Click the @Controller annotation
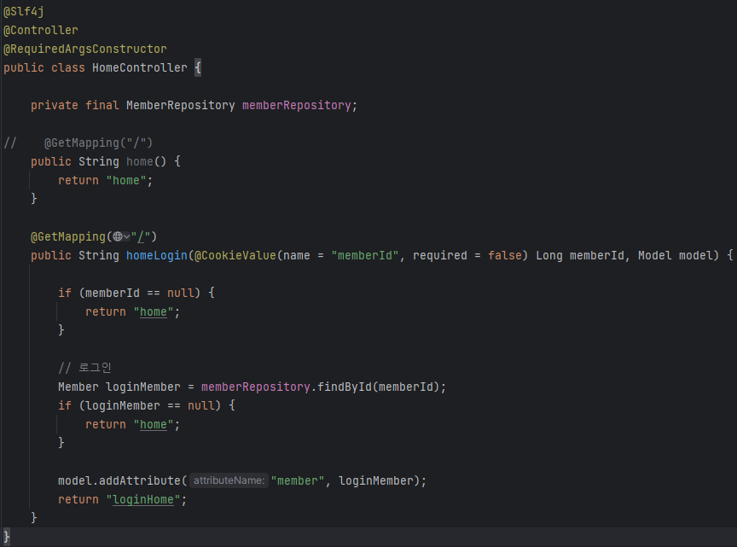This screenshot has height=547, width=737. (x=40, y=30)
